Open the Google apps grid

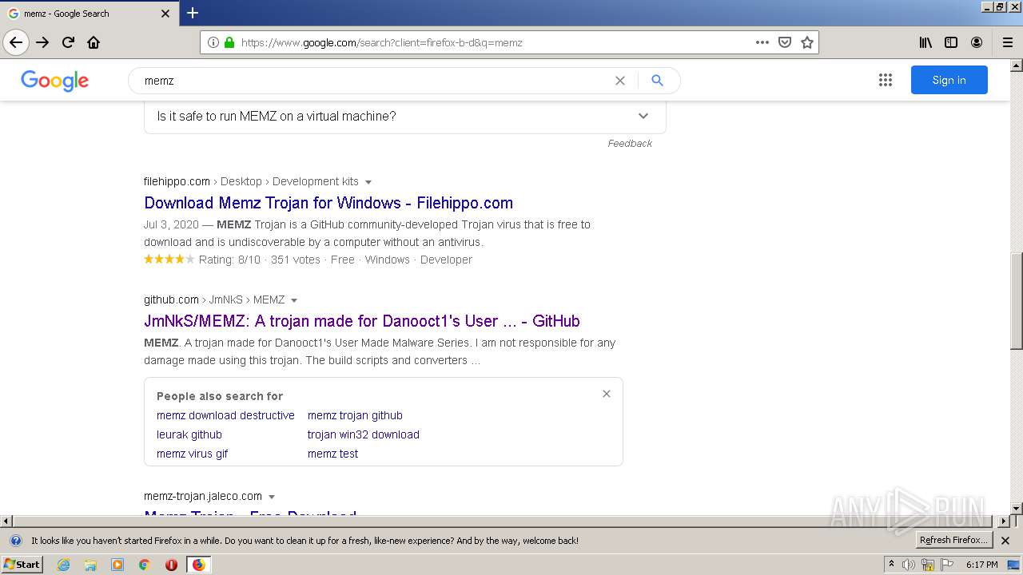click(x=886, y=80)
